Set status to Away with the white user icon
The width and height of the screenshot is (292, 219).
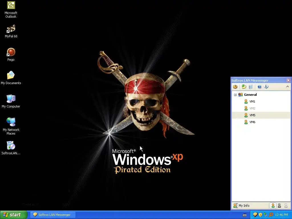(x=286, y=206)
